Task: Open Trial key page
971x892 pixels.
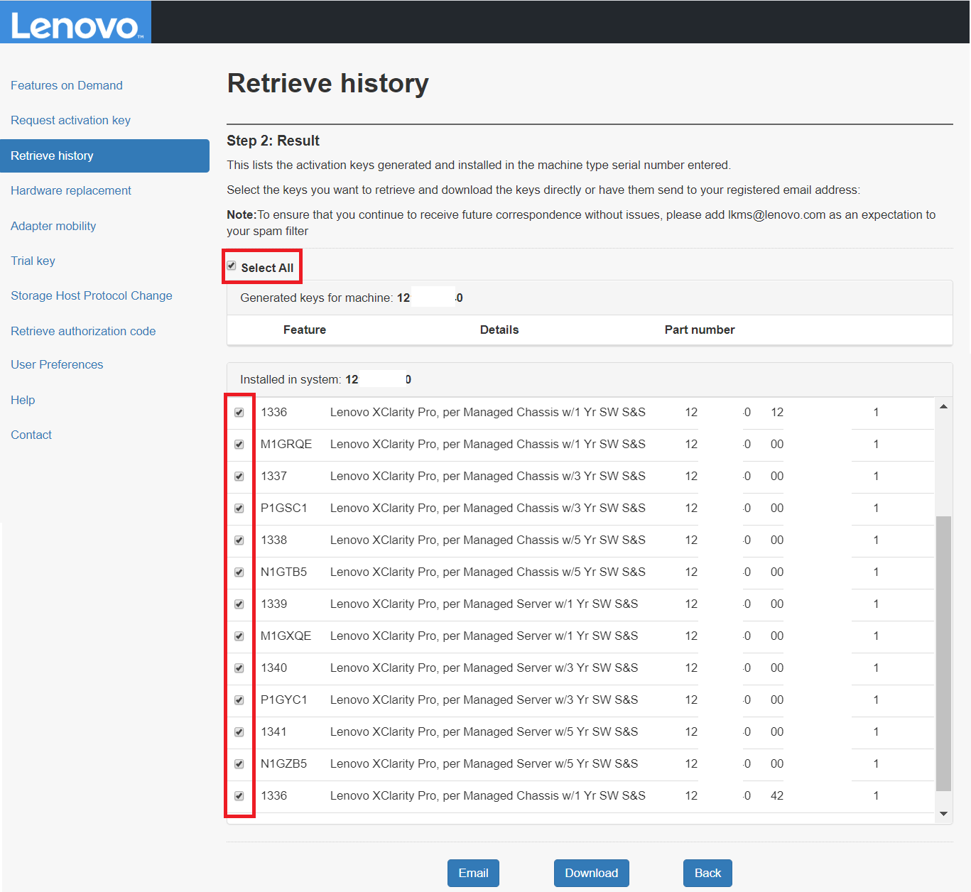Action: click(33, 261)
